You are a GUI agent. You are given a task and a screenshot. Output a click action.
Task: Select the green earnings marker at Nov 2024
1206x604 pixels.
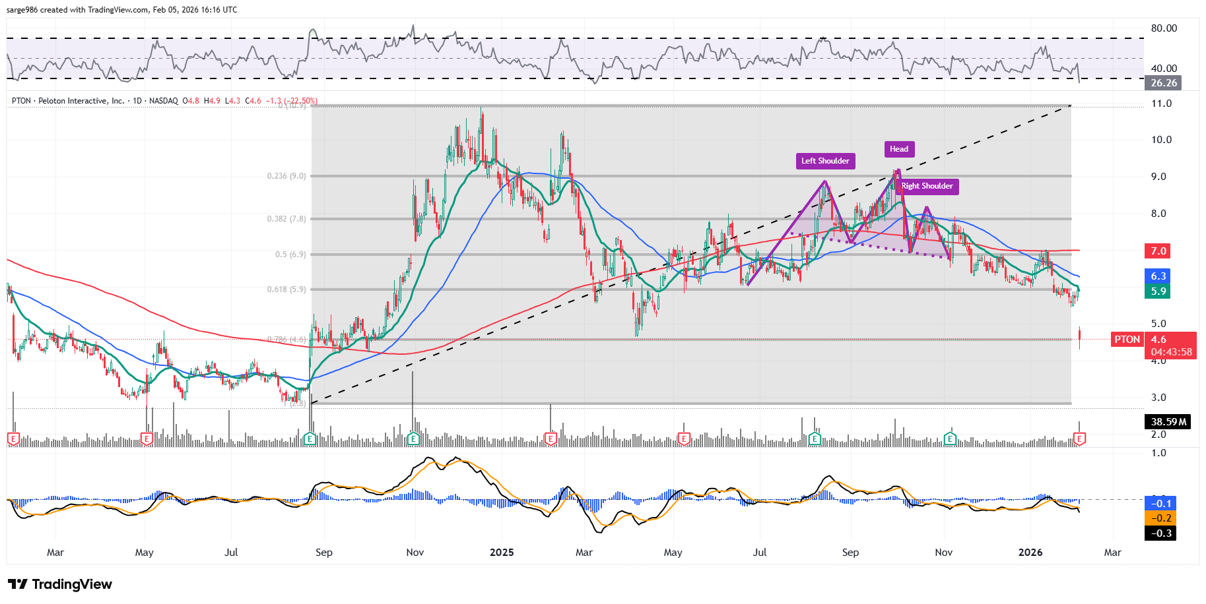[413, 438]
